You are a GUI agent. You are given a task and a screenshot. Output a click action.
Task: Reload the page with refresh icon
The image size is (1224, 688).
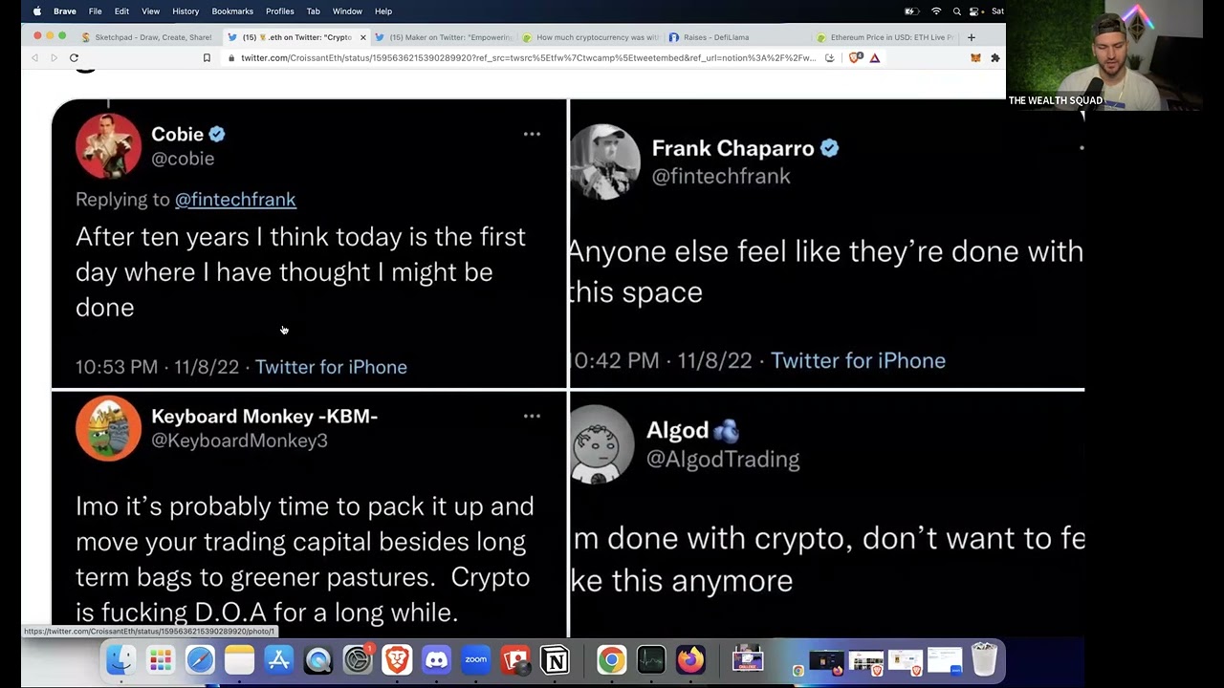(74, 57)
